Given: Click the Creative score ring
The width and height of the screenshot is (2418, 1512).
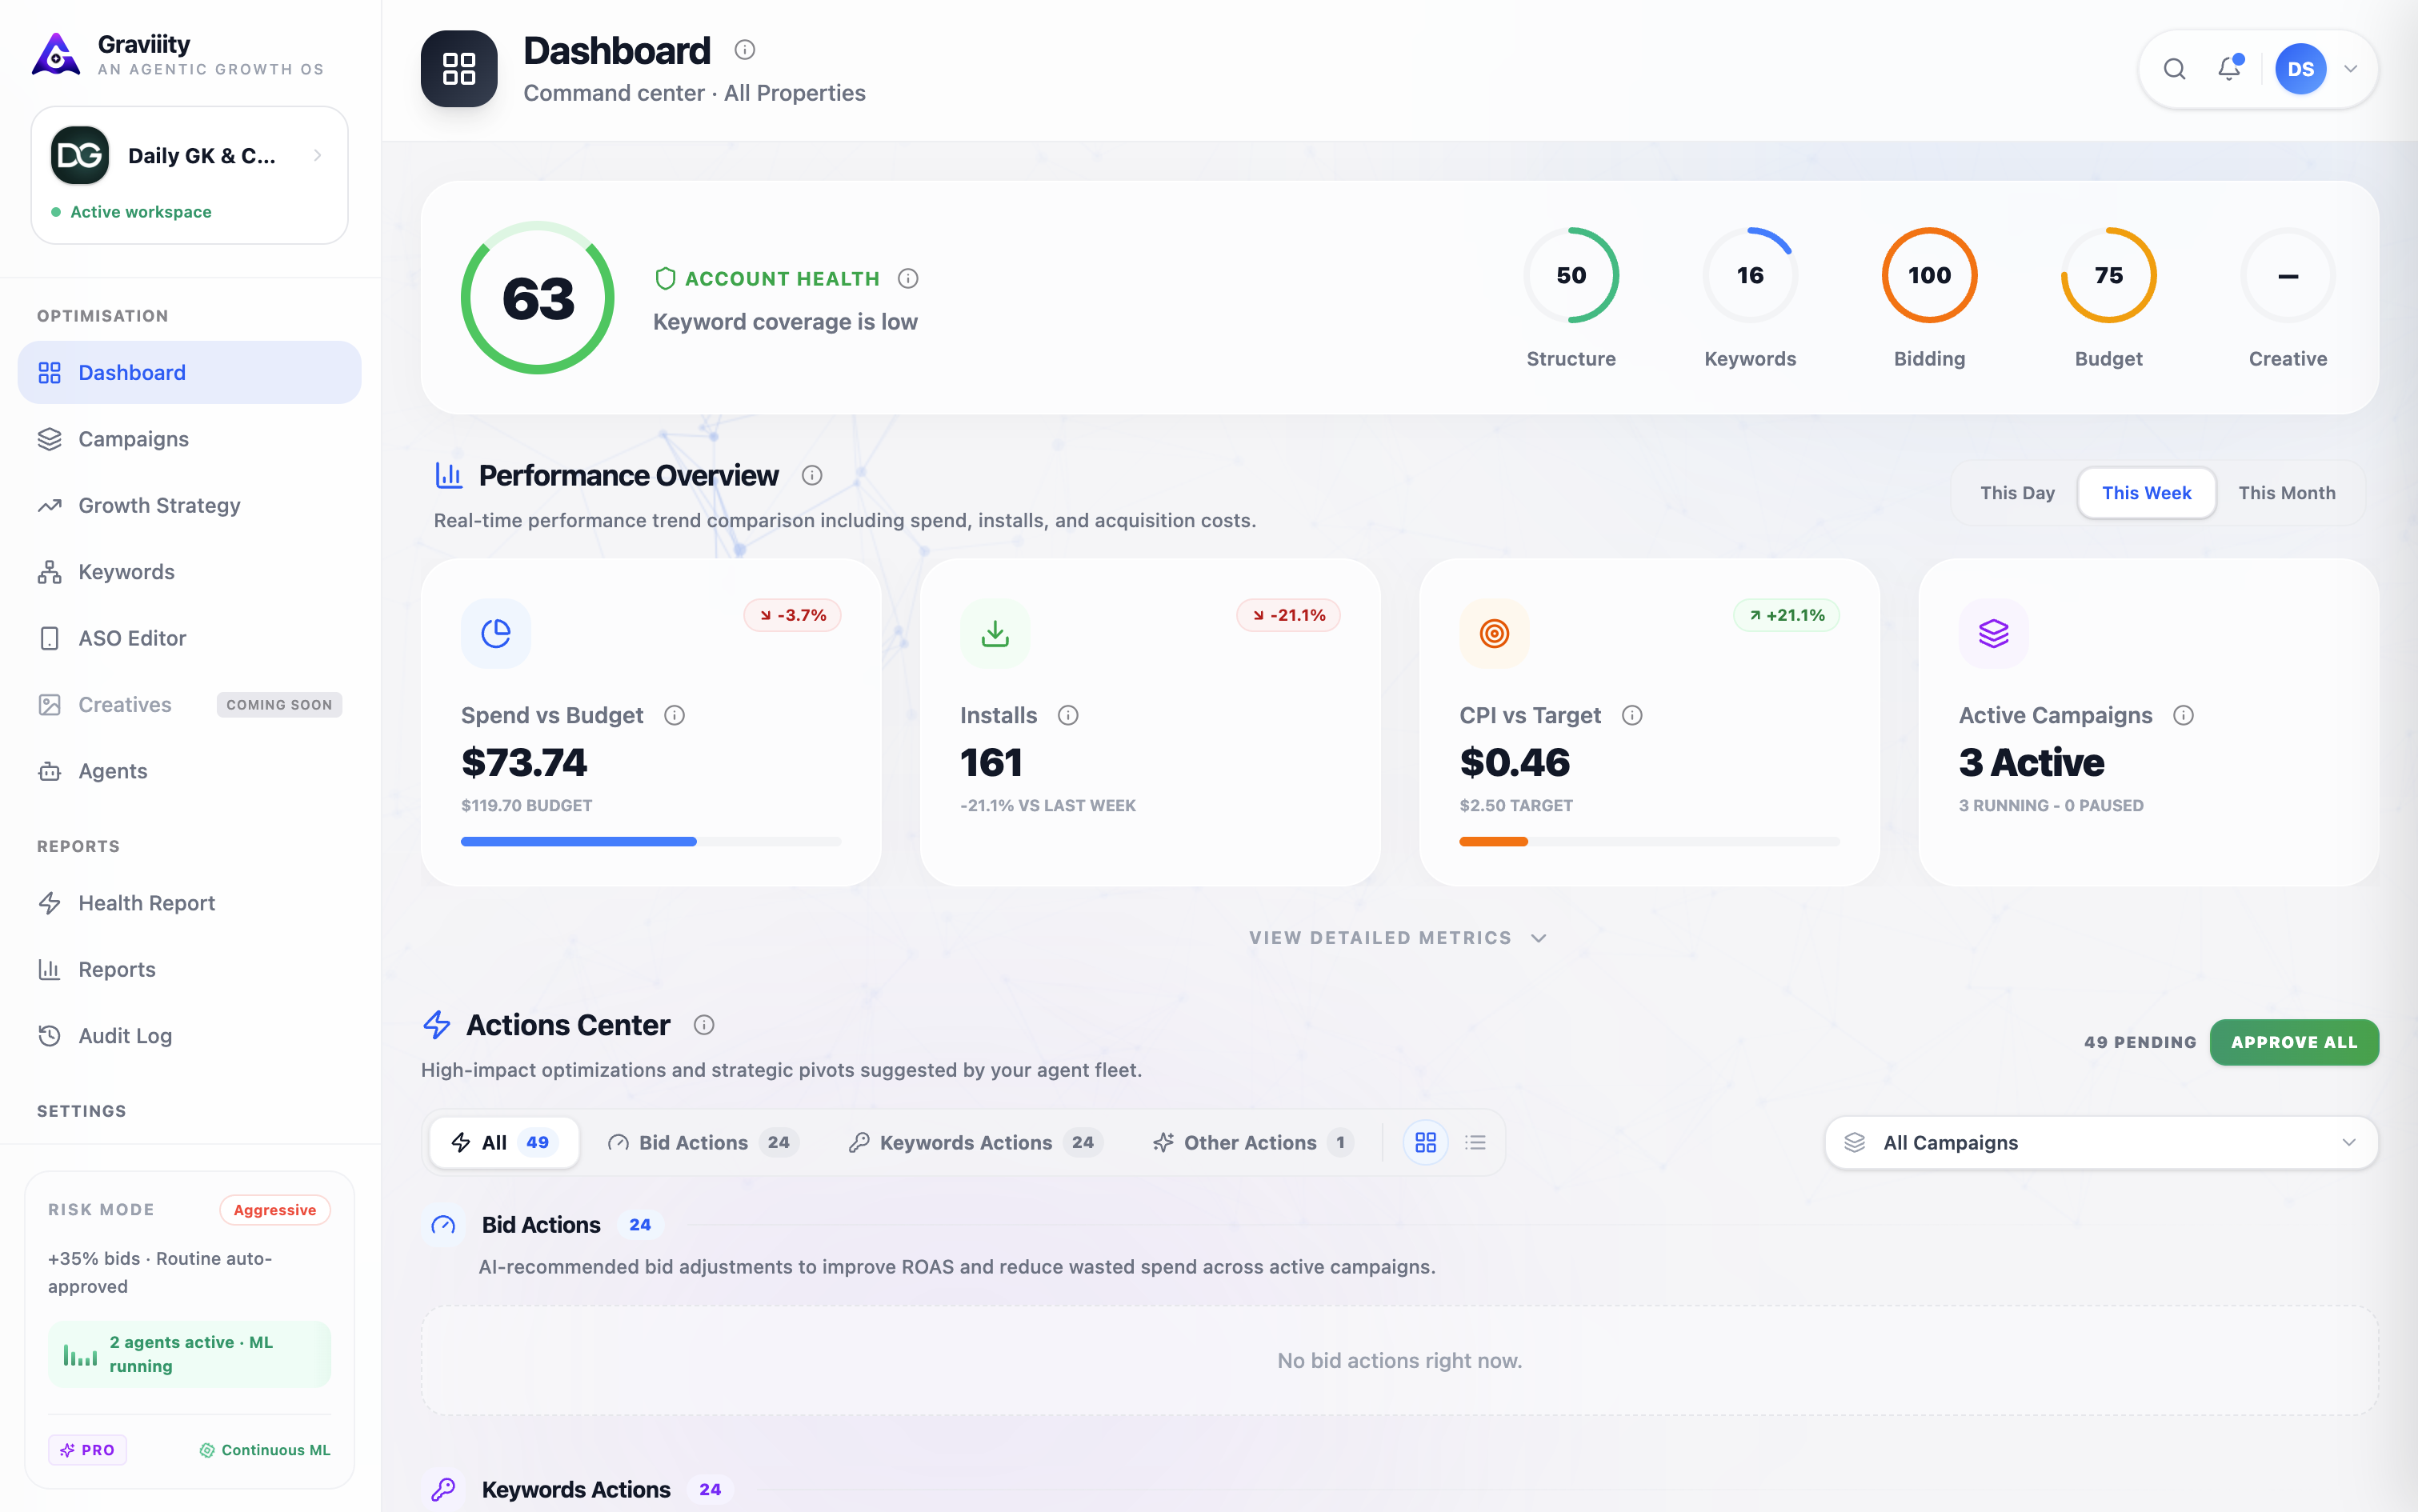Looking at the screenshot, I should coord(2288,275).
